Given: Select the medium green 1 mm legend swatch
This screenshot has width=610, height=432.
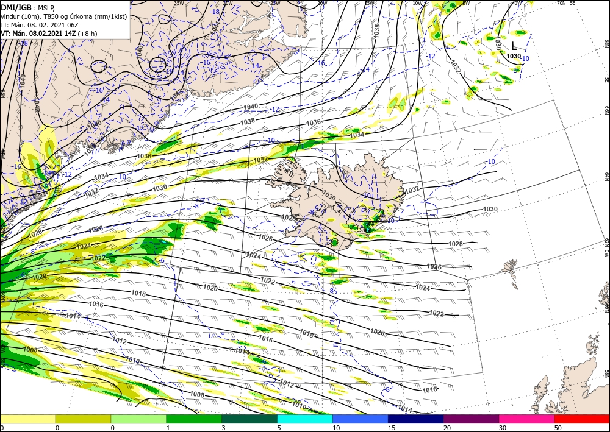Looking at the screenshot, I should 194,419.
